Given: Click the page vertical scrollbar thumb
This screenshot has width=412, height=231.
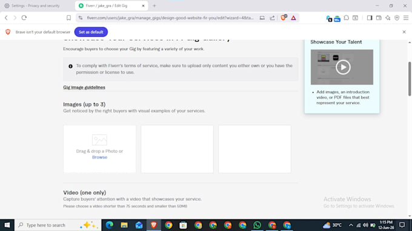Looking at the screenshot, I should click(410, 79).
